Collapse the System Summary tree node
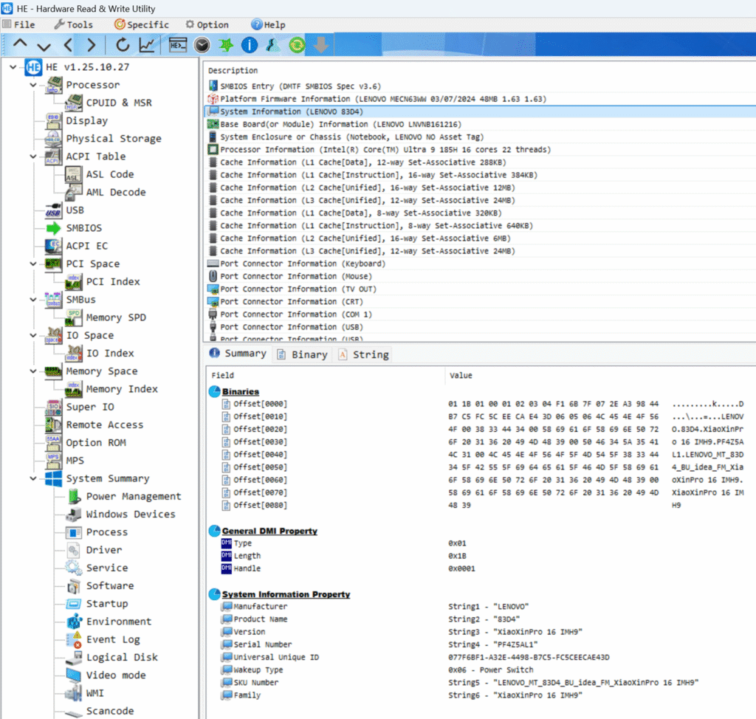 (x=33, y=478)
